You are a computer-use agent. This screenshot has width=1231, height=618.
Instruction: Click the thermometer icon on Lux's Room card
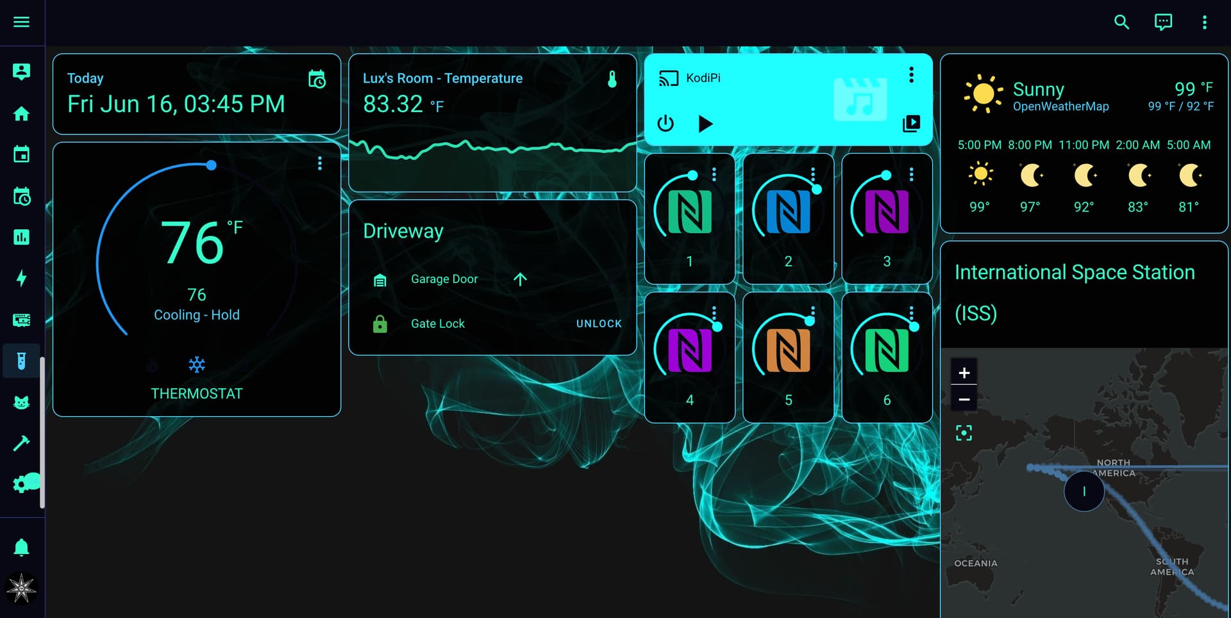[x=613, y=78]
